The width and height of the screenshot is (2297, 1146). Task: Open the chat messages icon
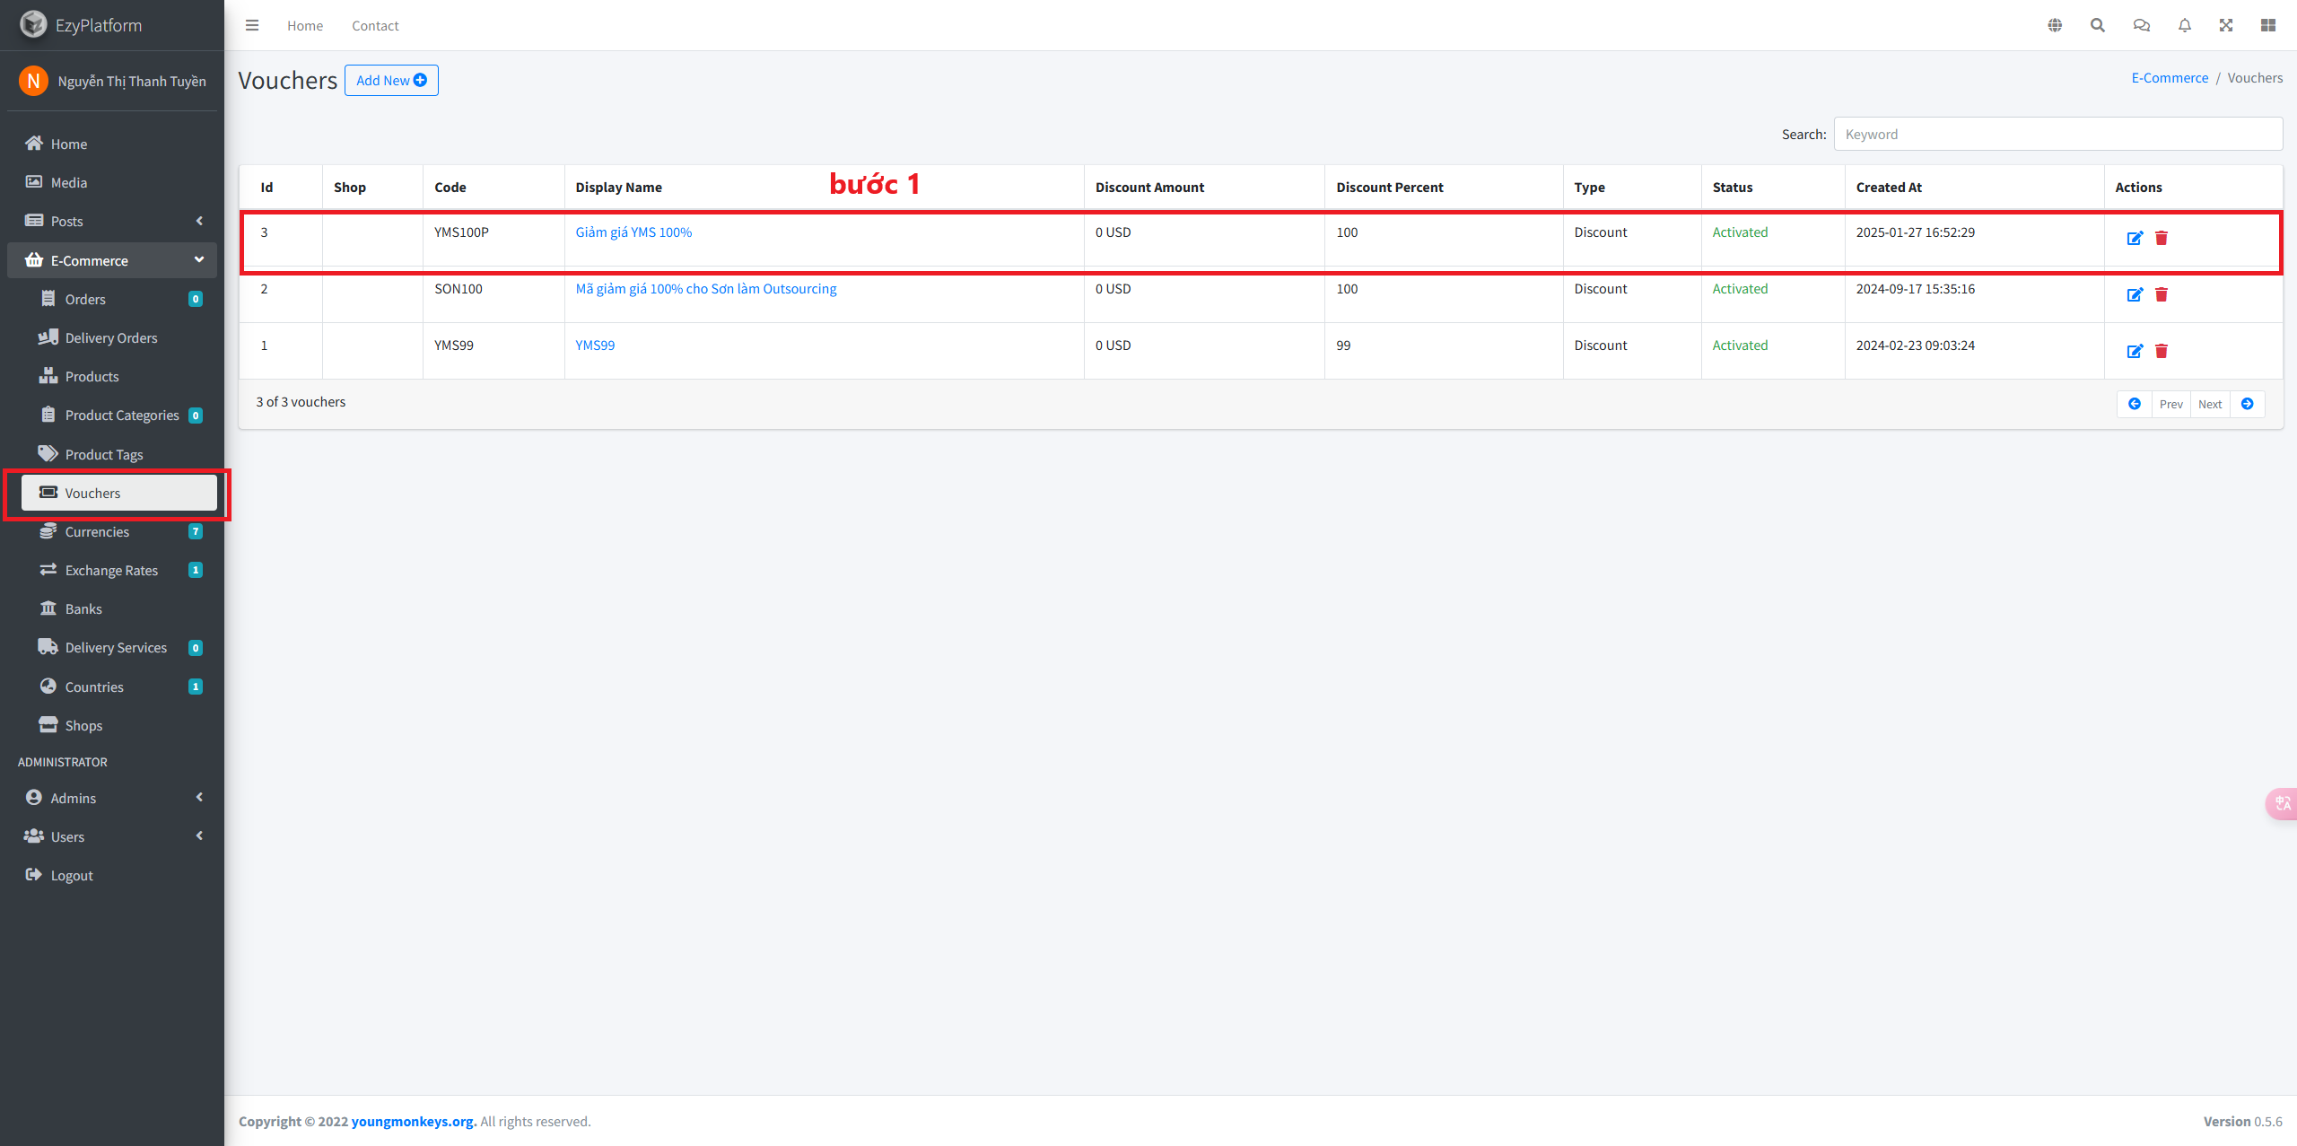pos(2142,25)
